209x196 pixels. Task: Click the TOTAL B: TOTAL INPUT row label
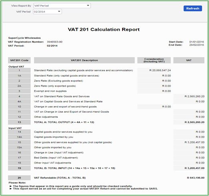74,168
